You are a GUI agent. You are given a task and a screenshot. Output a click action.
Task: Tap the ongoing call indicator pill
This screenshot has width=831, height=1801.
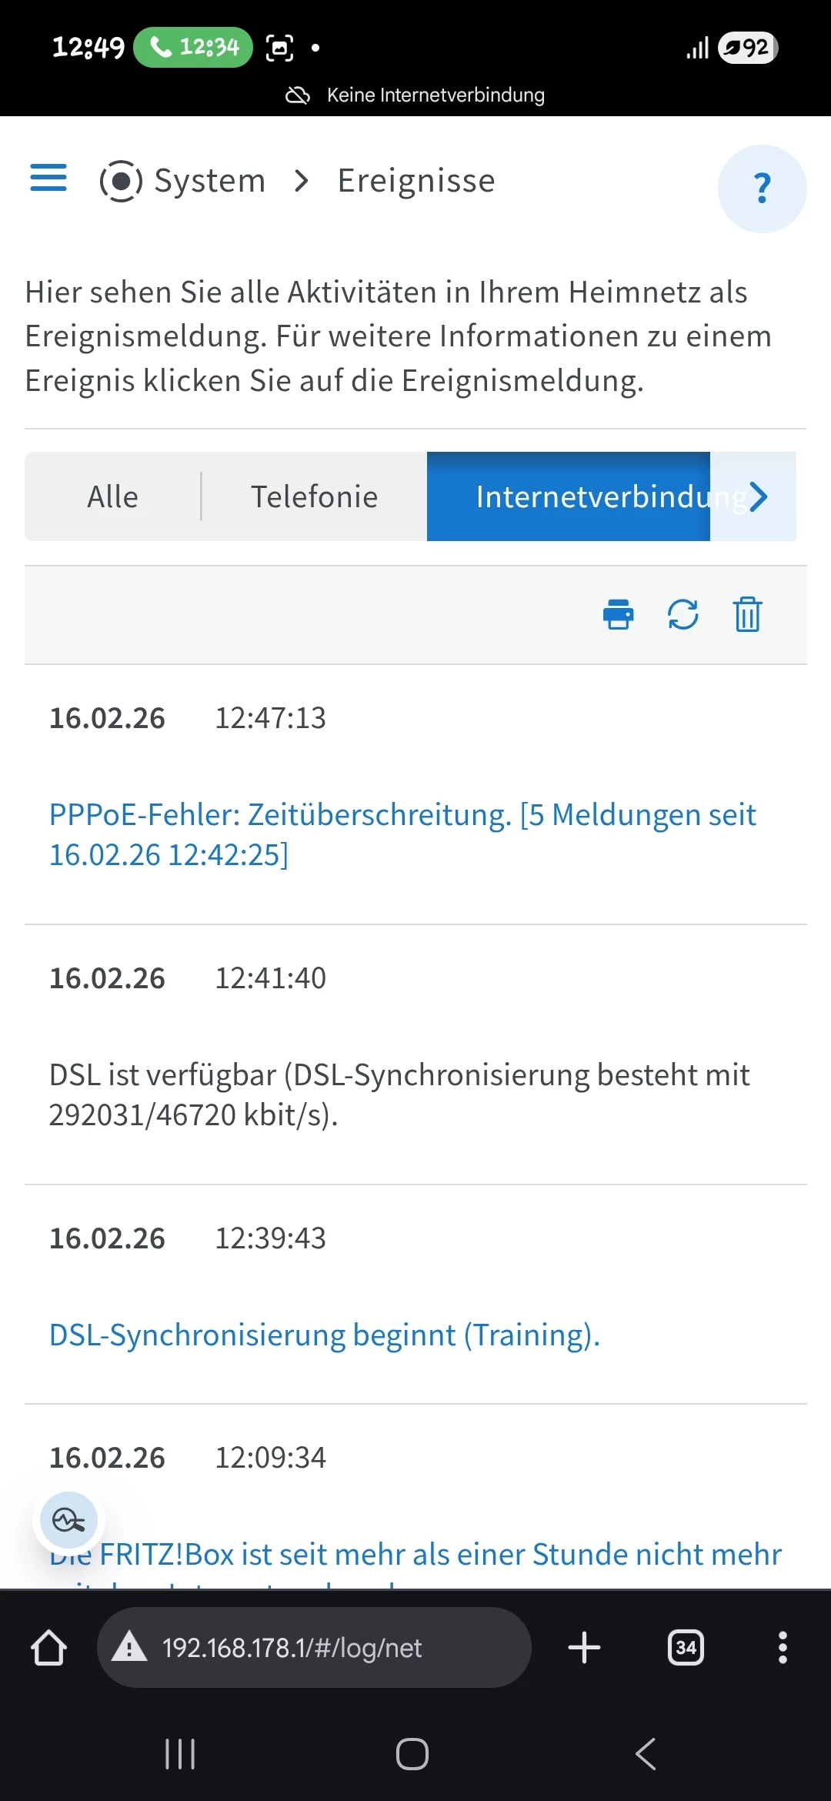pos(193,48)
